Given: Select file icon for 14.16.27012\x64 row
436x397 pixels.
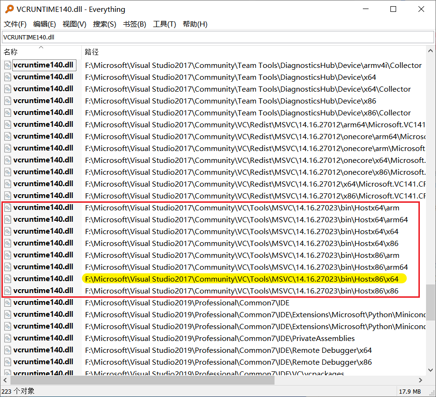Looking at the screenshot, I should pyautogui.click(x=8, y=184).
